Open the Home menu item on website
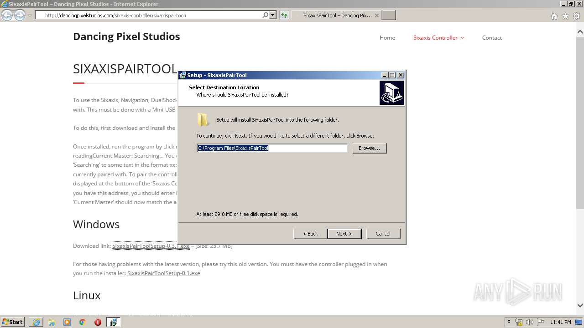The width and height of the screenshot is (584, 328). pyautogui.click(x=387, y=38)
